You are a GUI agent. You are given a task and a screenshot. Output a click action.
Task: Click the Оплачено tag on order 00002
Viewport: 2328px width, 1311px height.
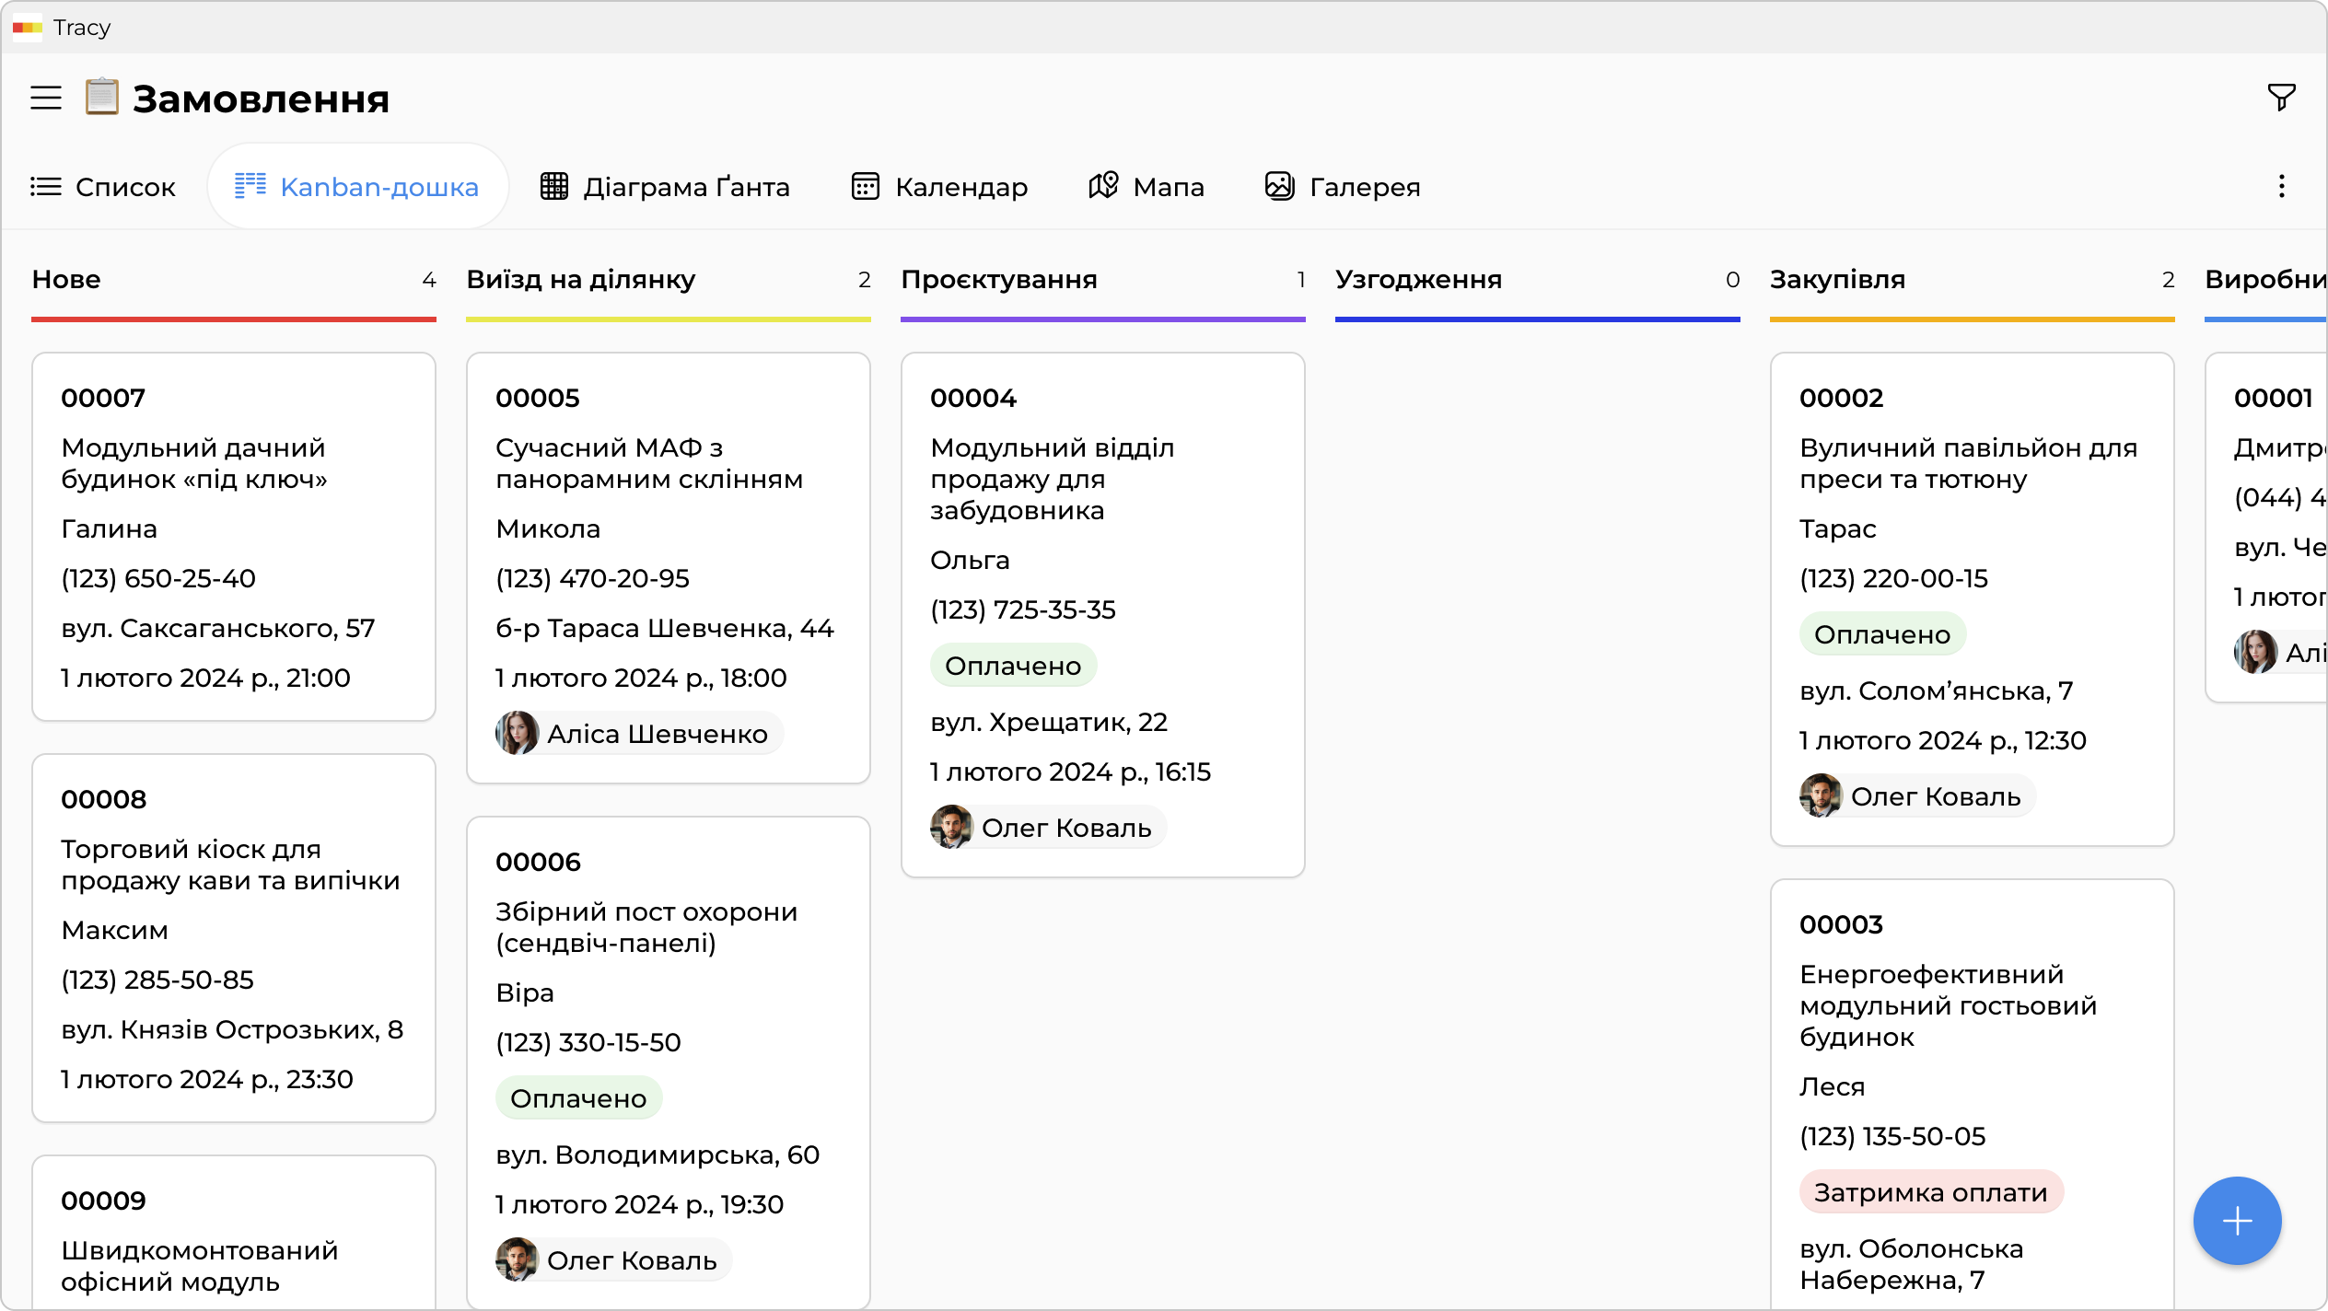coord(1881,634)
